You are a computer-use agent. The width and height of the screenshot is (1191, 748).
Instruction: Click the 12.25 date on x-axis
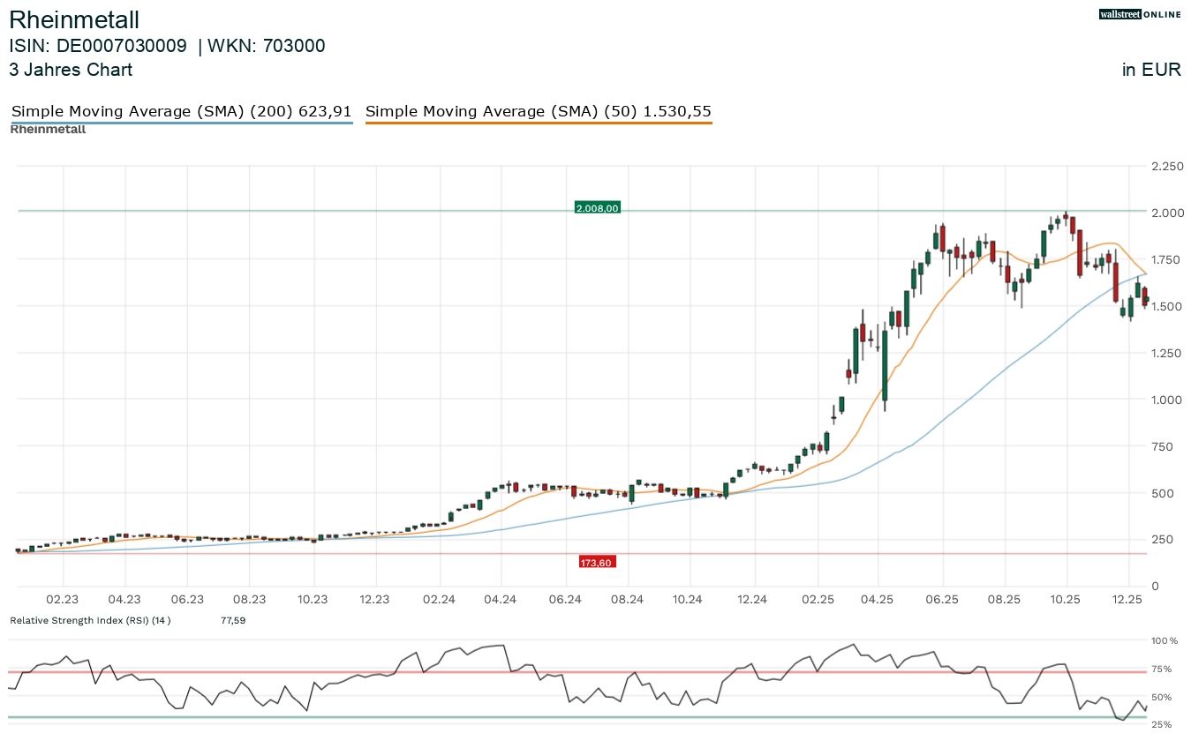tap(1128, 599)
